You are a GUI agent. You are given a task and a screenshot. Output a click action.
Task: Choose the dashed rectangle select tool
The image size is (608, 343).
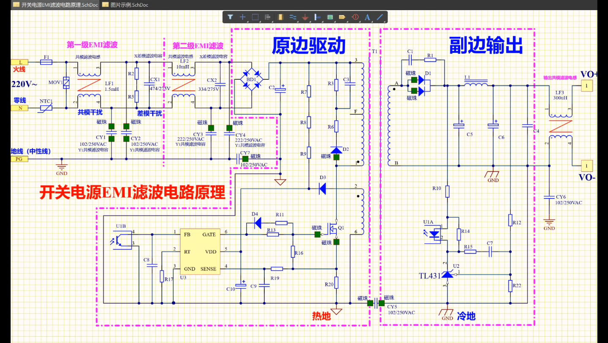pos(255,17)
